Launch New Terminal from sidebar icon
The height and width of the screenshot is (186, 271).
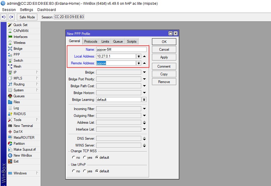(x=10, y=126)
